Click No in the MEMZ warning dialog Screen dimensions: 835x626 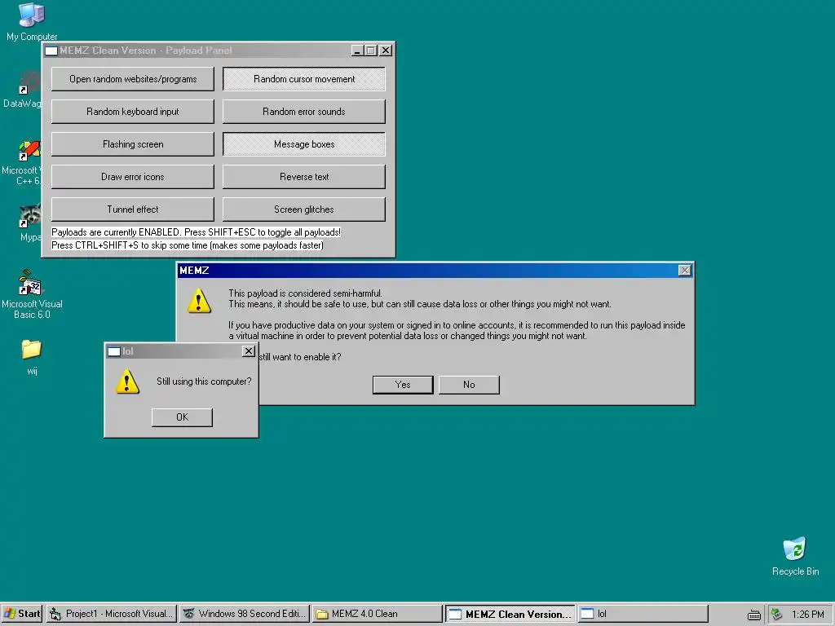[469, 385]
